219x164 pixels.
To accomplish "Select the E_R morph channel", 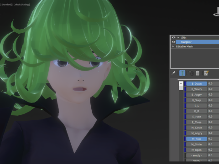I will pyautogui.click(x=197, y=111).
